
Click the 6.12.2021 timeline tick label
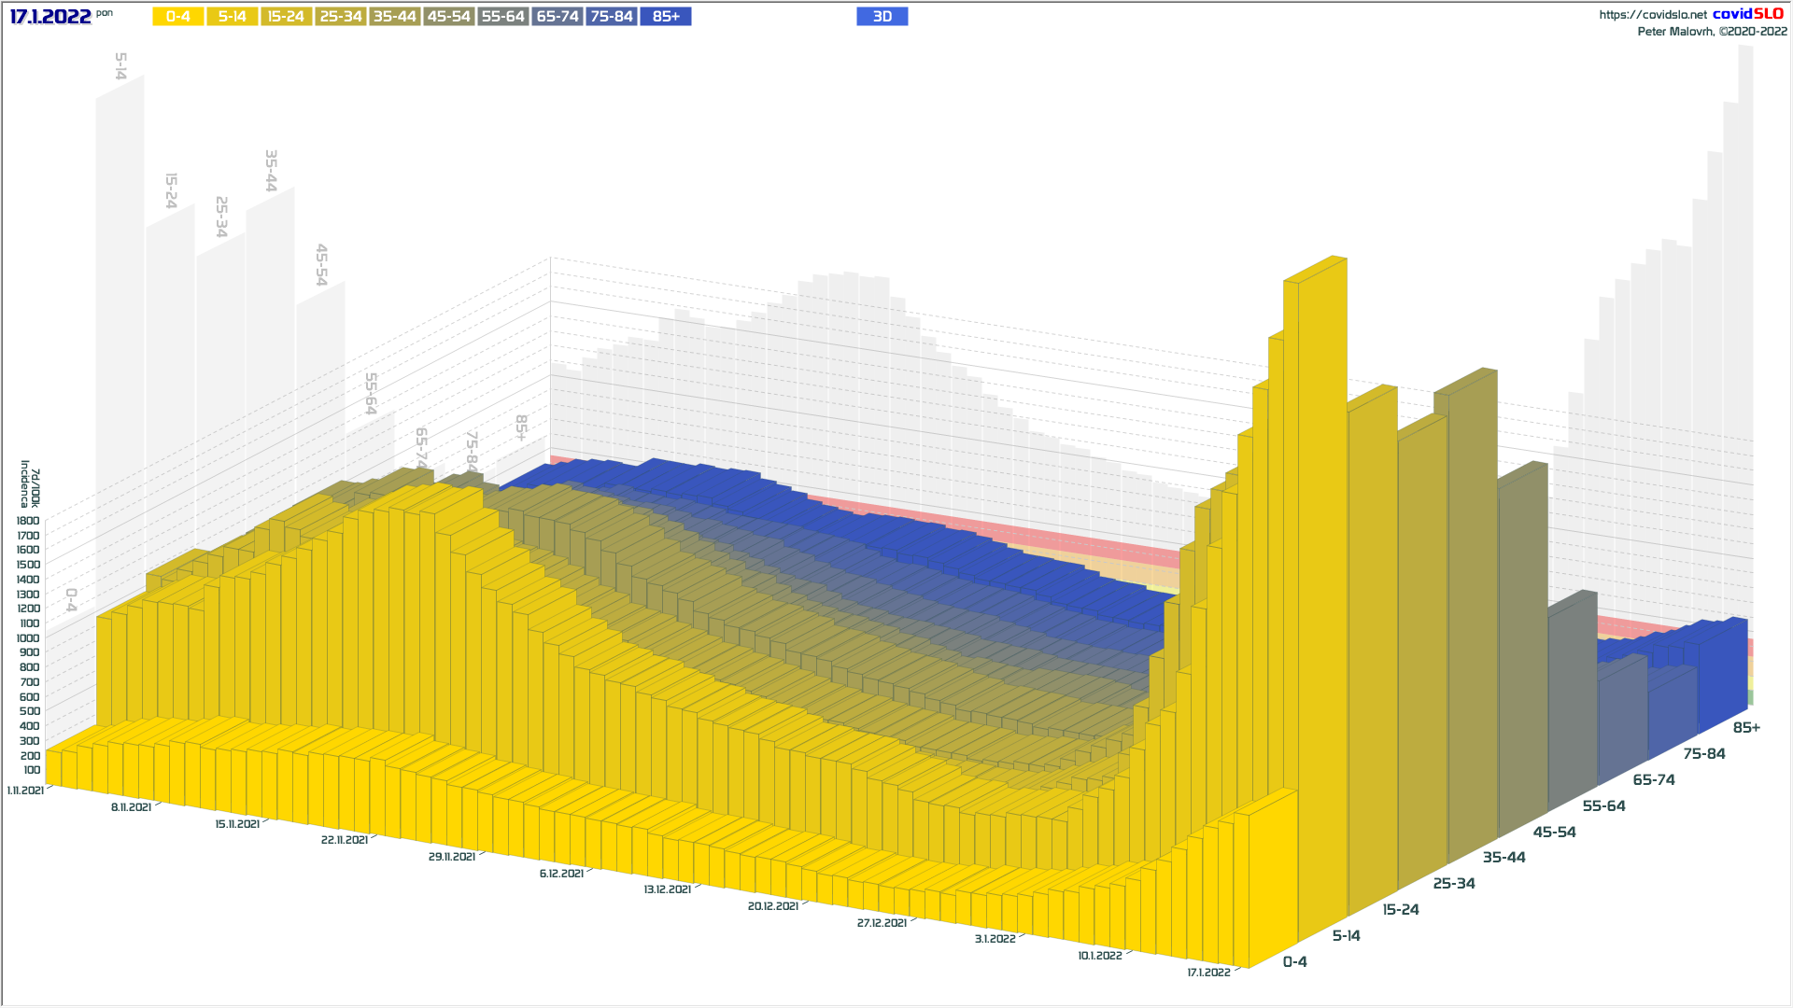(561, 874)
